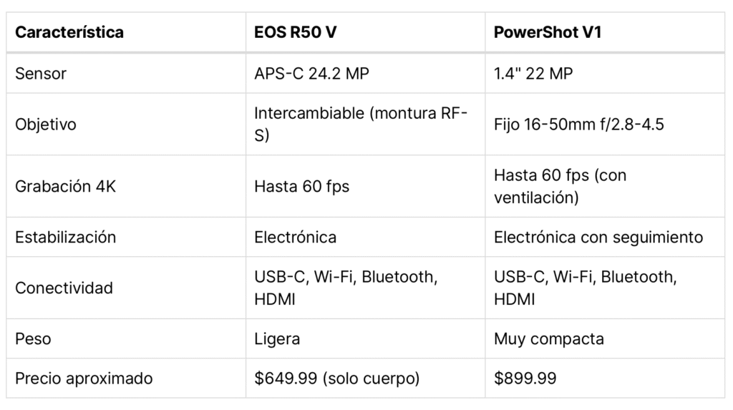Click the "Fijo 16-50mm f/2.8-4.5" cell

[579, 125]
